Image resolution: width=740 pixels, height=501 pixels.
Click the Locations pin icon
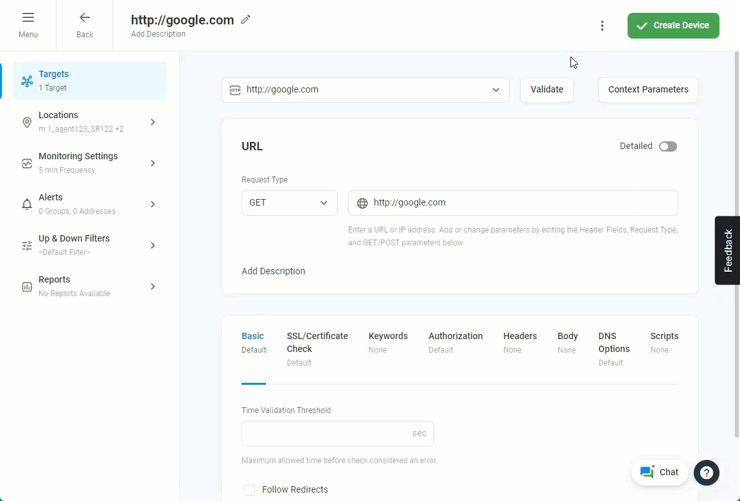(x=27, y=122)
